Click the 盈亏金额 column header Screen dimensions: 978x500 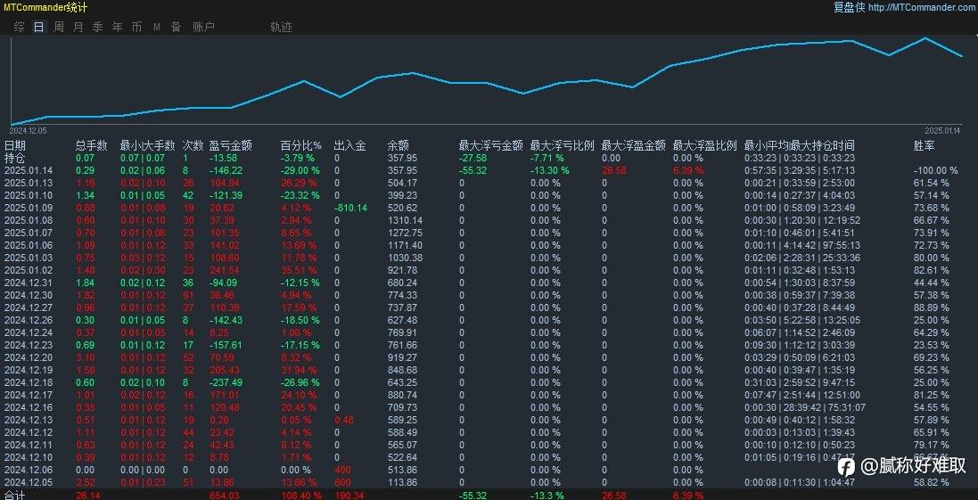[x=231, y=146]
